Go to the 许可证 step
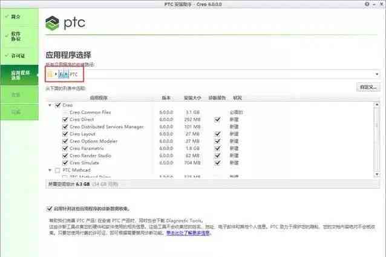The height and width of the screenshot is (257, 386). click(19, 56)
